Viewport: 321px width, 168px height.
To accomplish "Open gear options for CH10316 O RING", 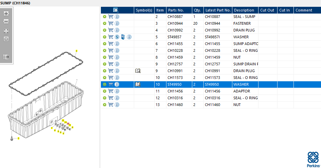I will click(105, 98).
